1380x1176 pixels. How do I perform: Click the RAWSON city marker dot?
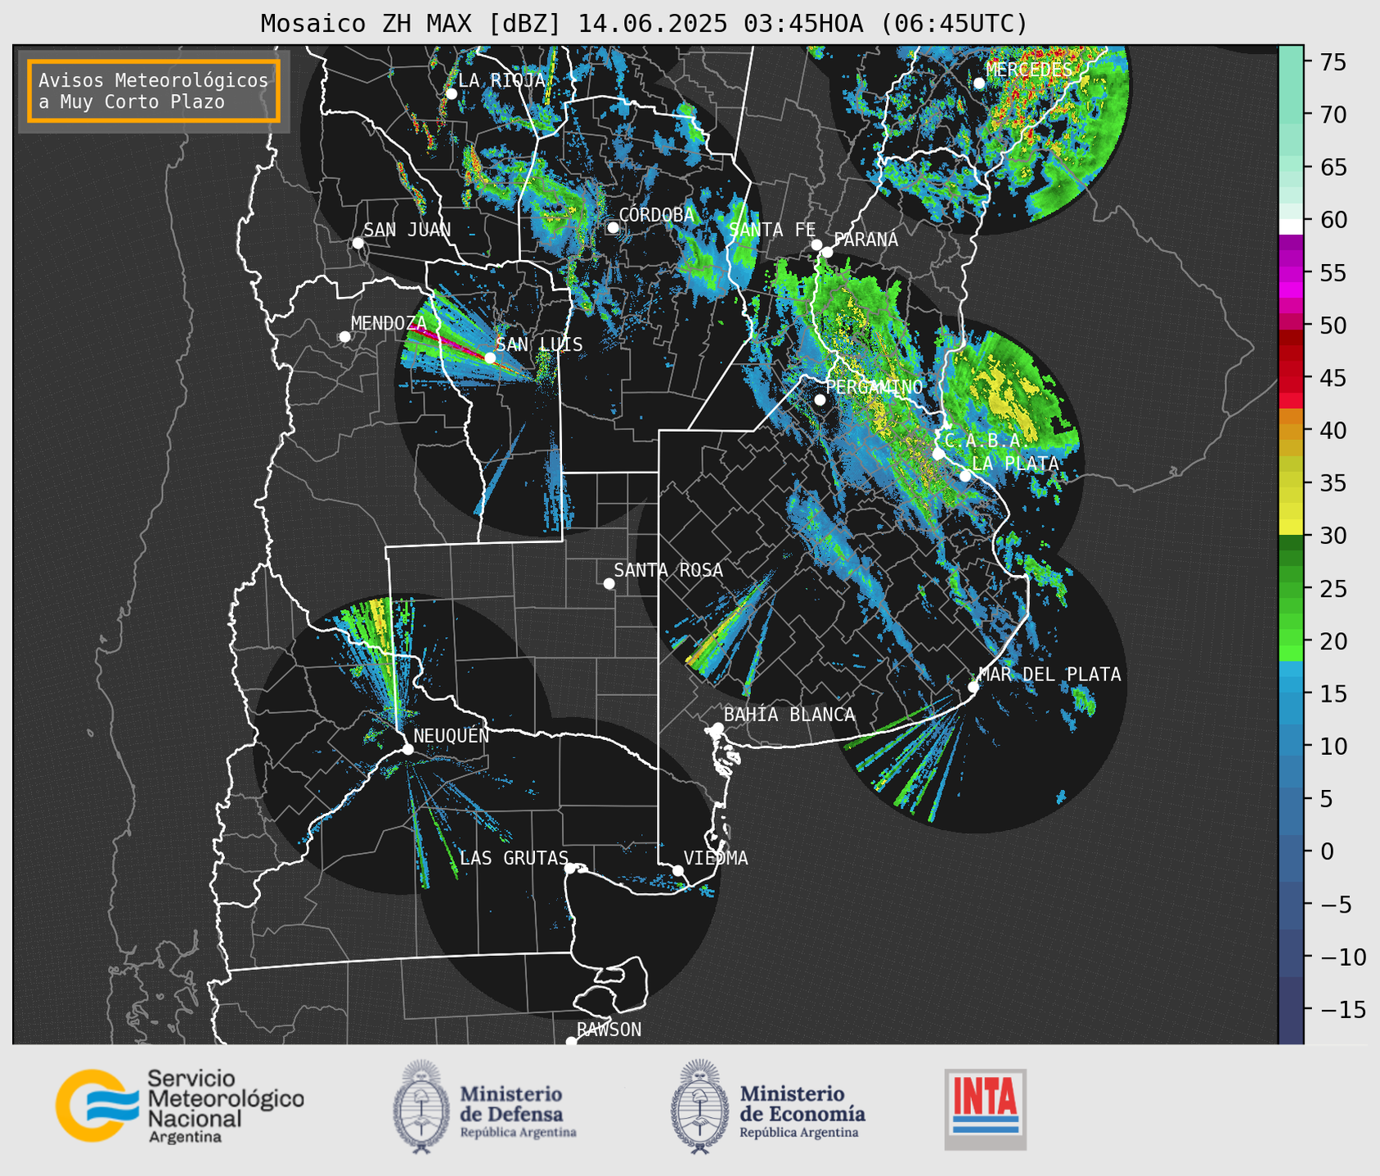571,1042
